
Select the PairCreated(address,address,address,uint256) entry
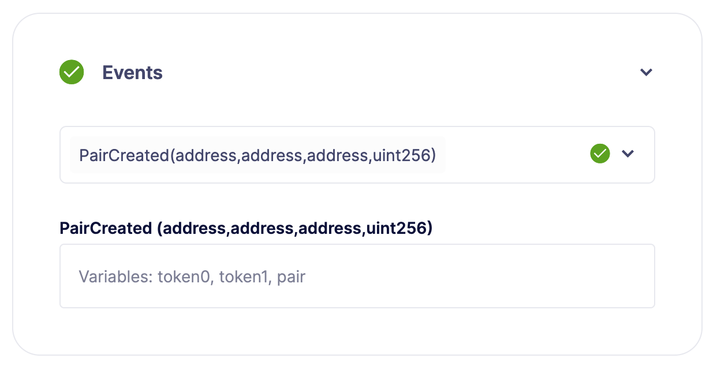pos(258,154)
